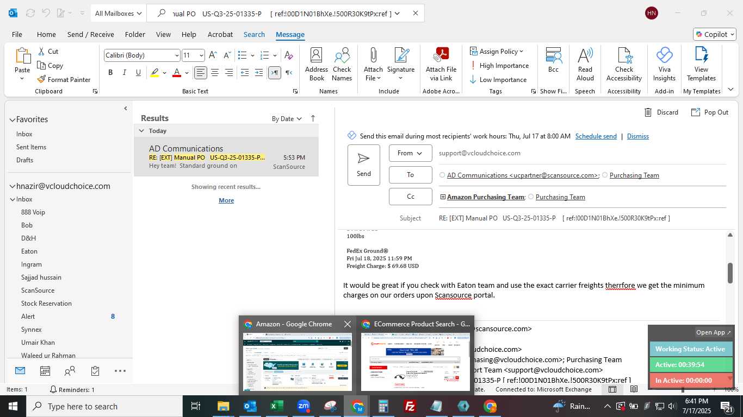The height and width of the screenshot is (417, 743).
Task: Apply the red font color
Action: point(176,72)
